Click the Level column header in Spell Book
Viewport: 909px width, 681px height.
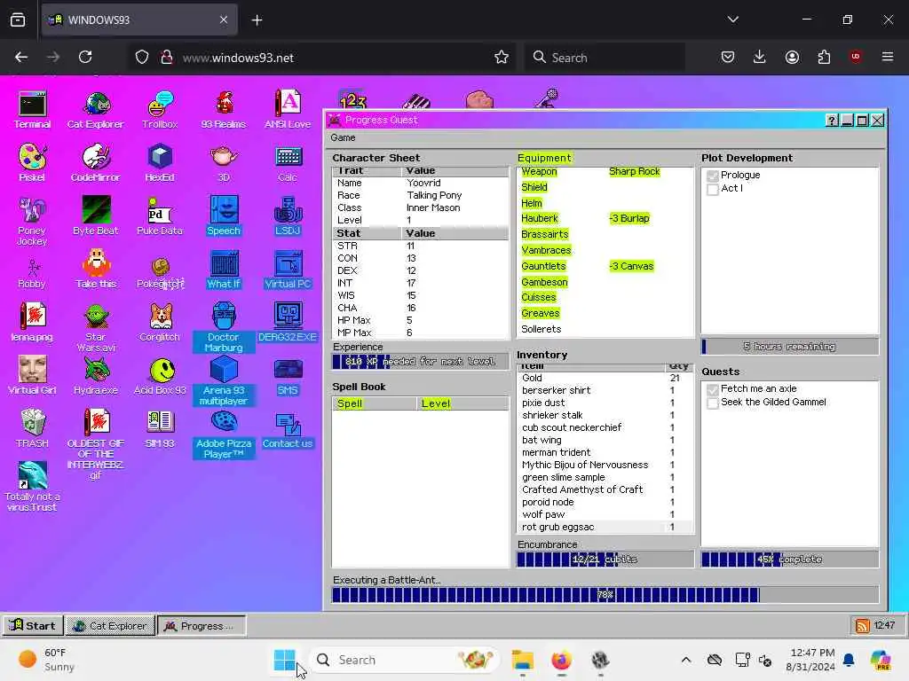click(x=462, y=403)
